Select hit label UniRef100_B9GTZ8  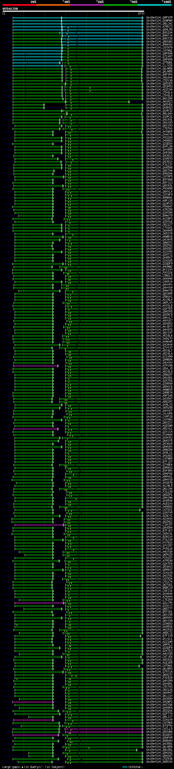(x=159, y=38)
